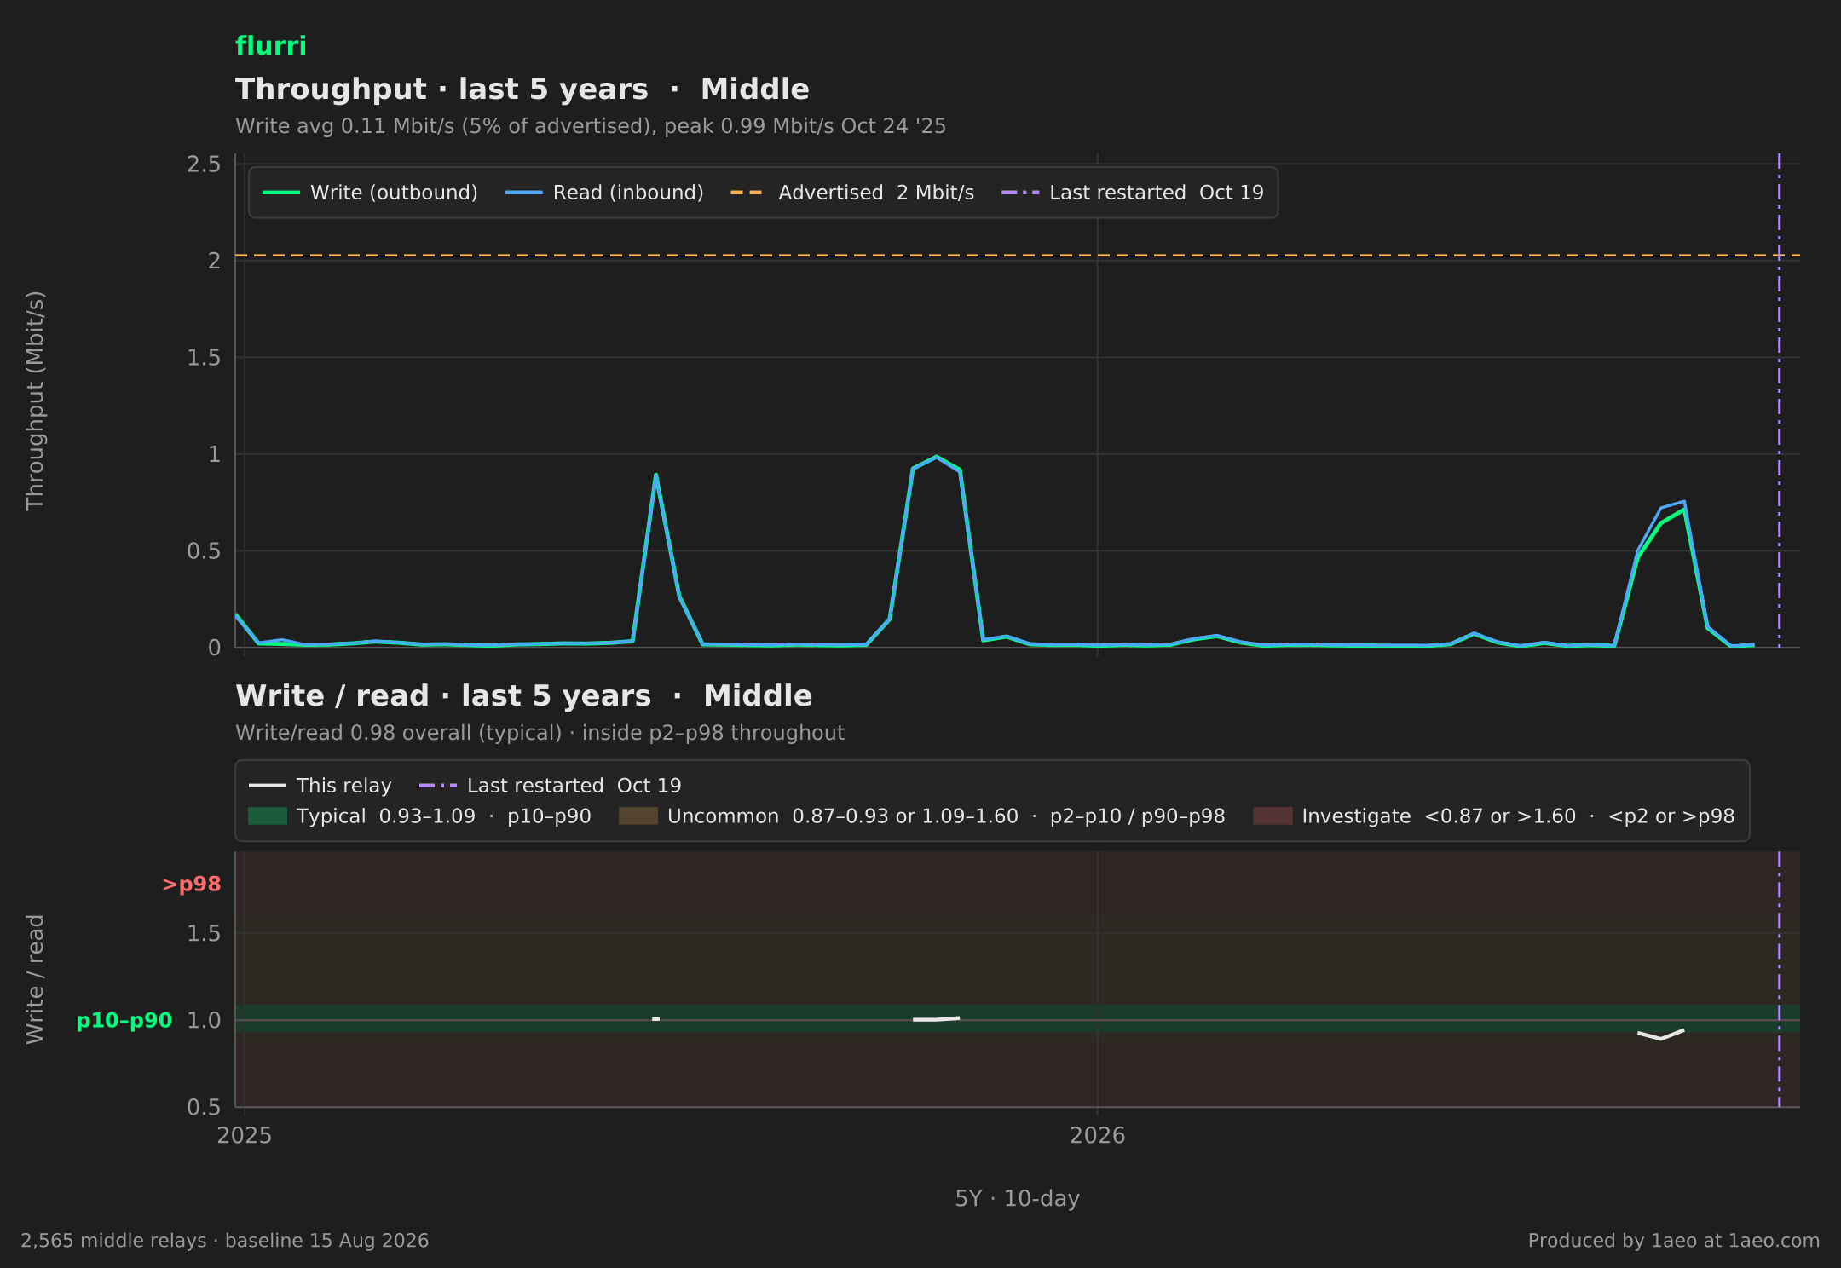Click the 5Y · 10-day range label
This screenshot has height=1268, width=1841.
1018,1199
